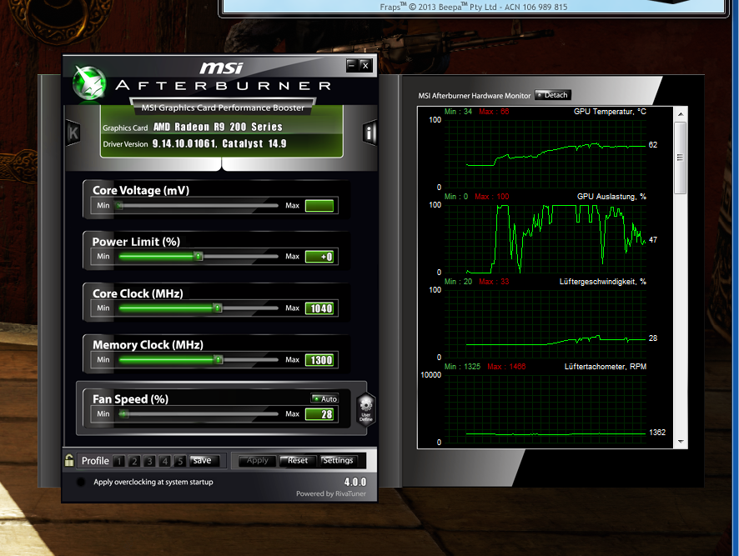The width and height of the screenshot is (739, 556).
Task: Detach the Hardware Monitor panel
Action: [x=553, y=95]
